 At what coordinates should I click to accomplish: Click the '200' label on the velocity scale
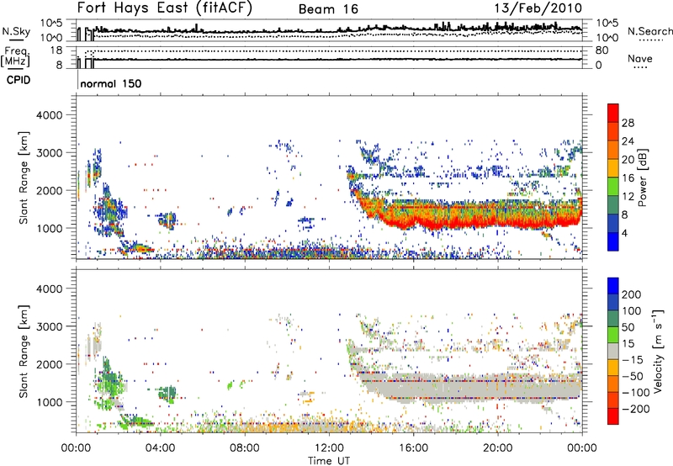[x=631, y=294]
